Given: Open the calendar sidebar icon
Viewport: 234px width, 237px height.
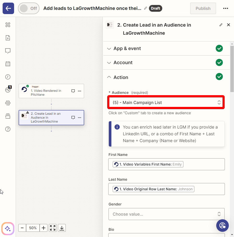Looking at the screenshot, I should [x=8, y=64].
